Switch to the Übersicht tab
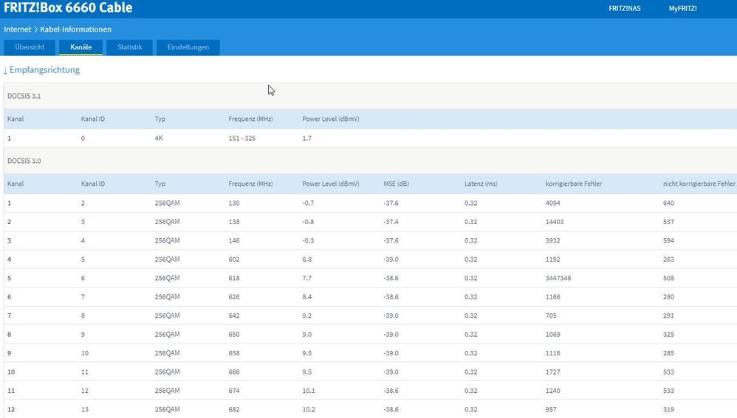 pyautogui.click(x=30, y=47)
